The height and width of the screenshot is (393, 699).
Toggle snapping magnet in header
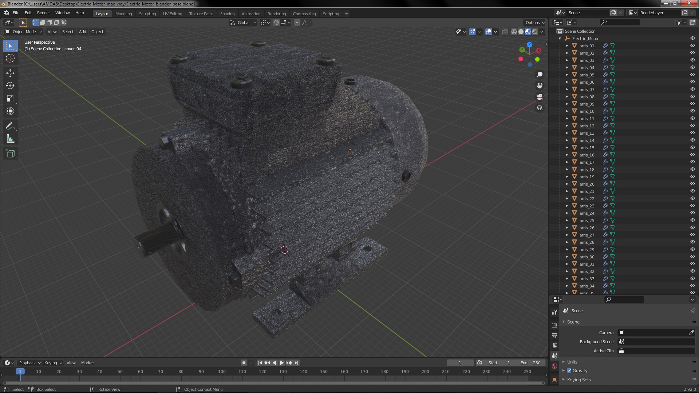pos(276,23)
